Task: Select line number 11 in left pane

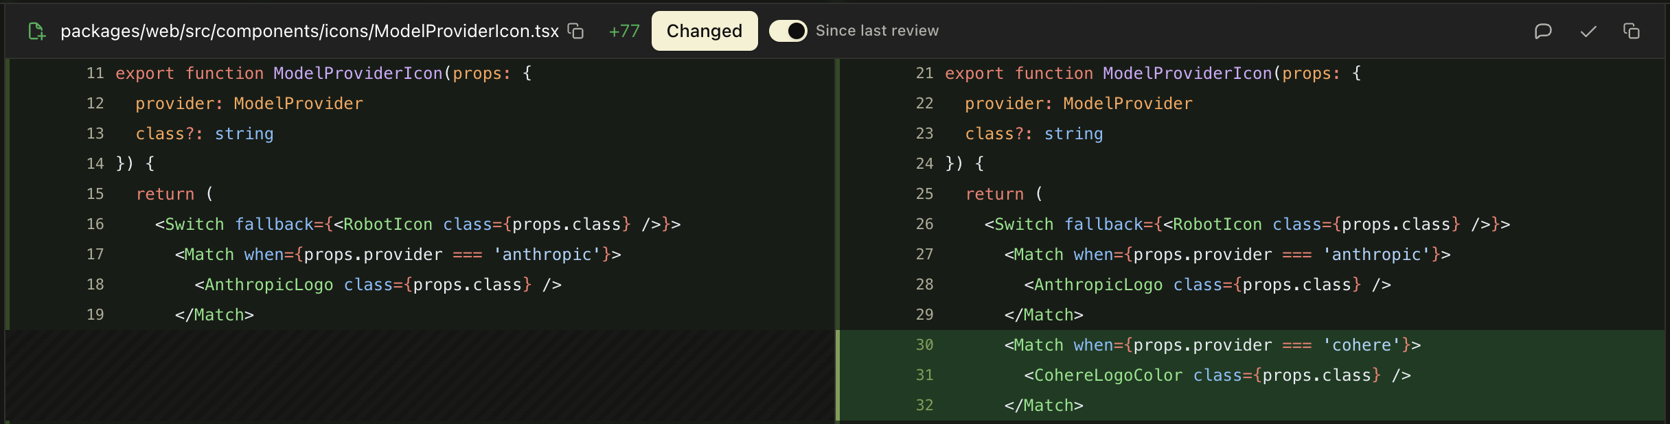Action: click(x=95, y=73)
